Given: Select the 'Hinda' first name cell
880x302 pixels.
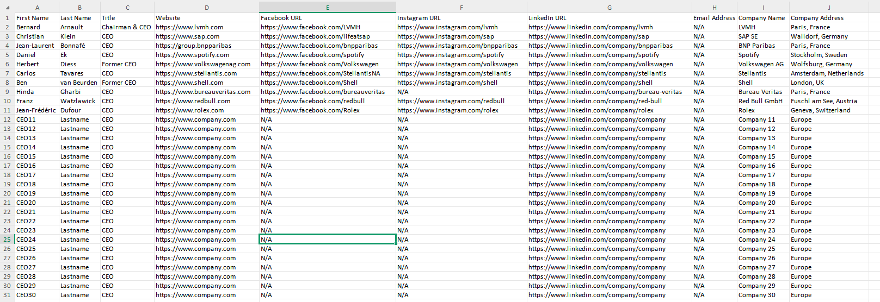Looking at the screenshot, I should (37, 92).
